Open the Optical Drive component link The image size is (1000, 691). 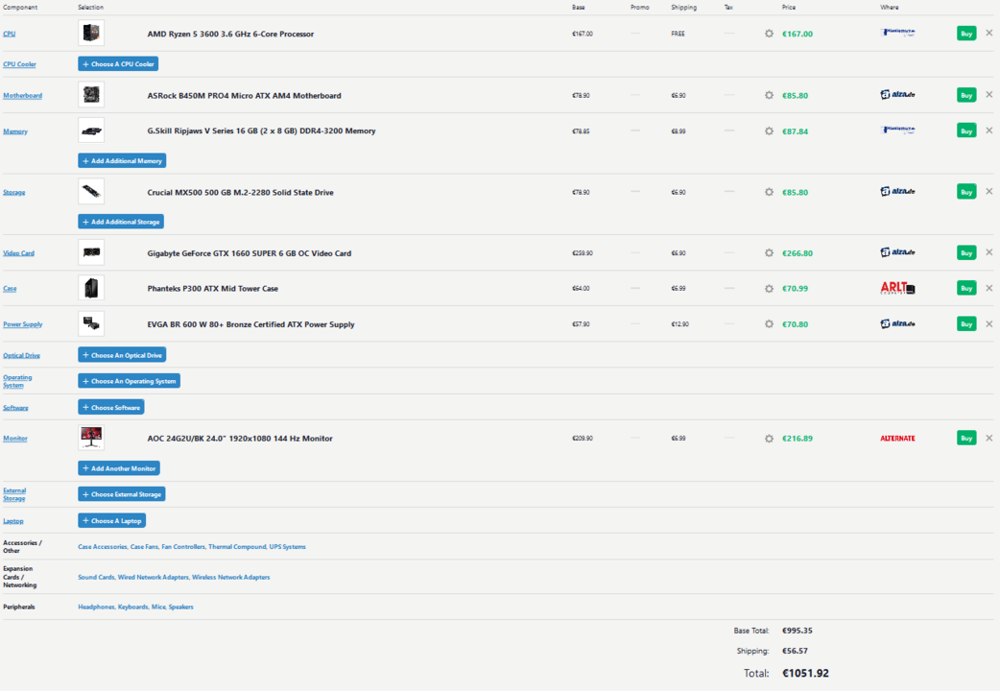point(21,355)
